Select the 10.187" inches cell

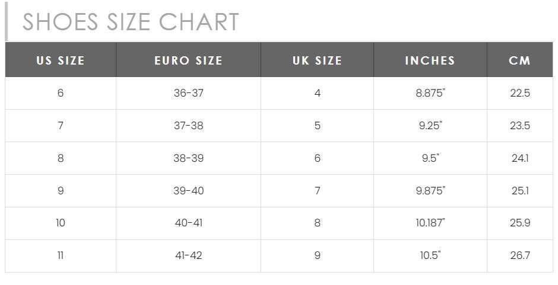(430, 223)
